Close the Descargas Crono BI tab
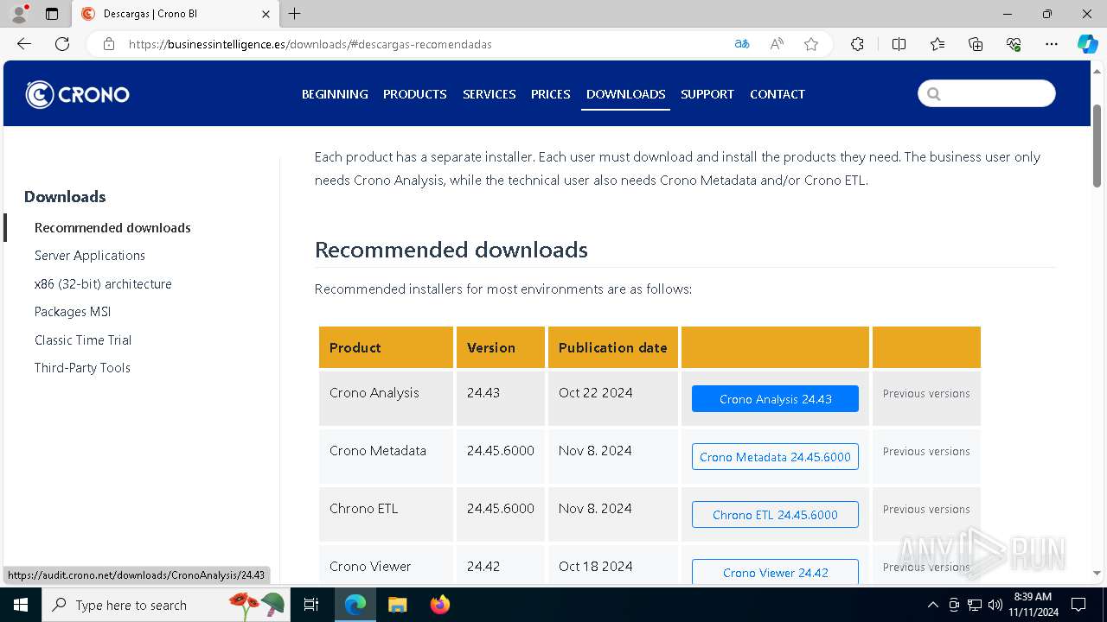This screenshot has width=1107, height=622. 266,14
